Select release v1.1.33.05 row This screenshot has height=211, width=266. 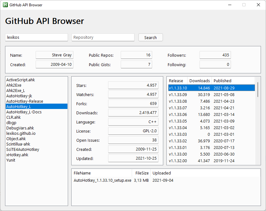point(211,121)
